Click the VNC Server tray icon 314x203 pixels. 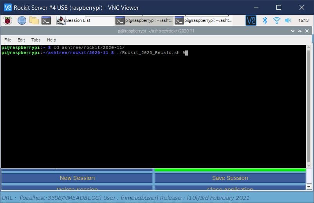click(251, 20)
